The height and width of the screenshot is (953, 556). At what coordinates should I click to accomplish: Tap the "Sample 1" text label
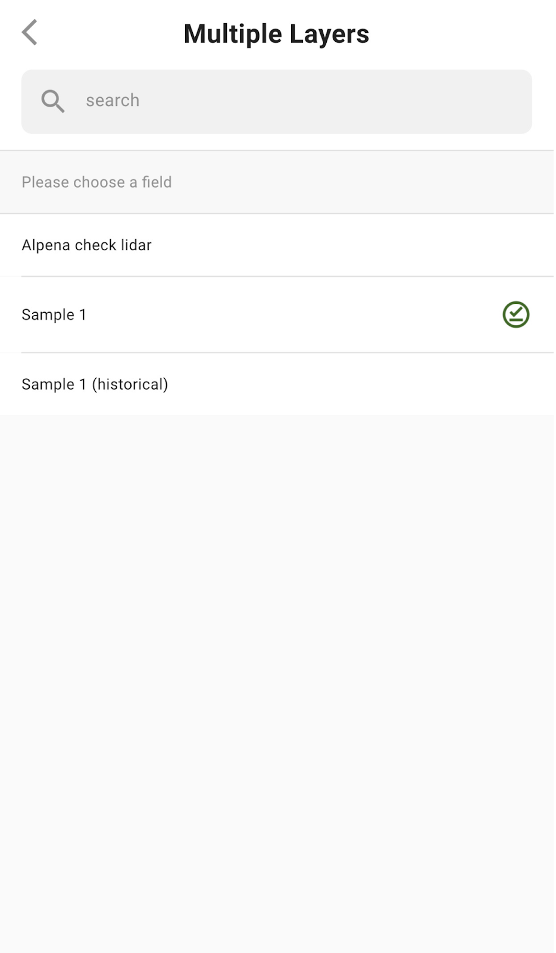54,314
